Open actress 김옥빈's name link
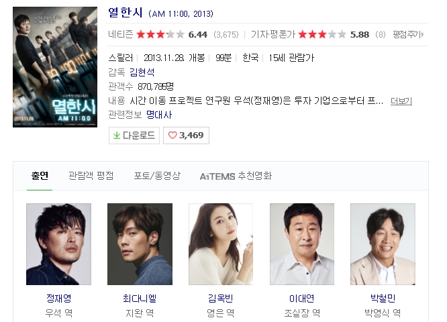This screenshot has width=447, height=322. click(221, 299)
